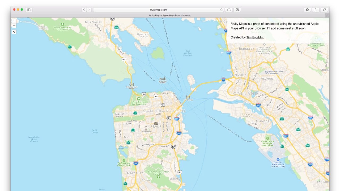
Task: Zoom out using the map's minus control
Action: pos(14,26)
